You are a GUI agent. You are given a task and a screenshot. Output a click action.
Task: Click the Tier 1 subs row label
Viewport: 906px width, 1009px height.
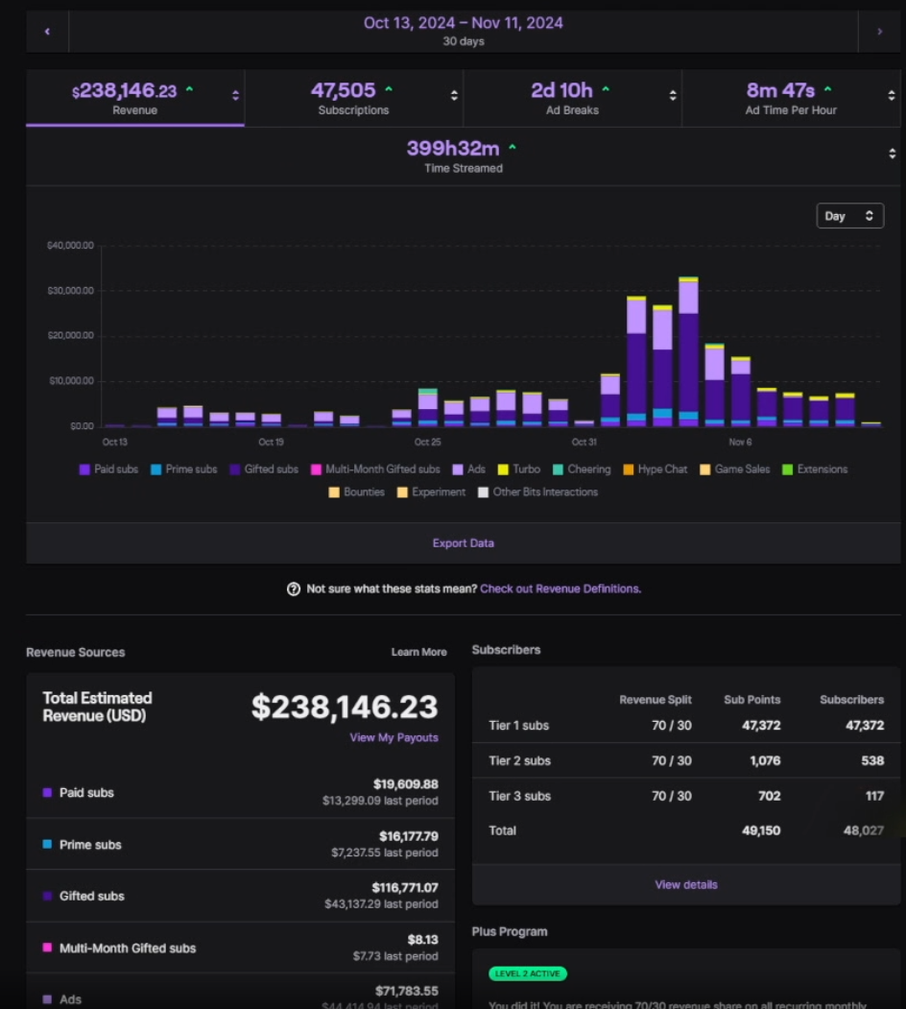pos(518,725)
